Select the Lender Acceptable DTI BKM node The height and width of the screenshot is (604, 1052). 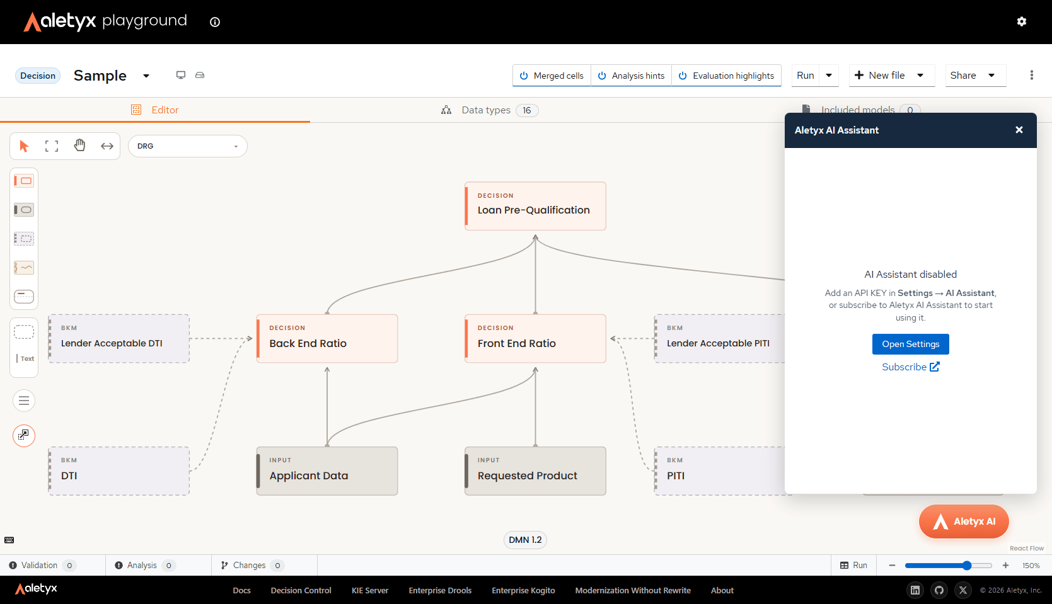coord(119,338)
